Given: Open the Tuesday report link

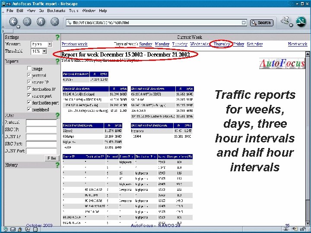Looking at the screenshot, I should (180, 44).
